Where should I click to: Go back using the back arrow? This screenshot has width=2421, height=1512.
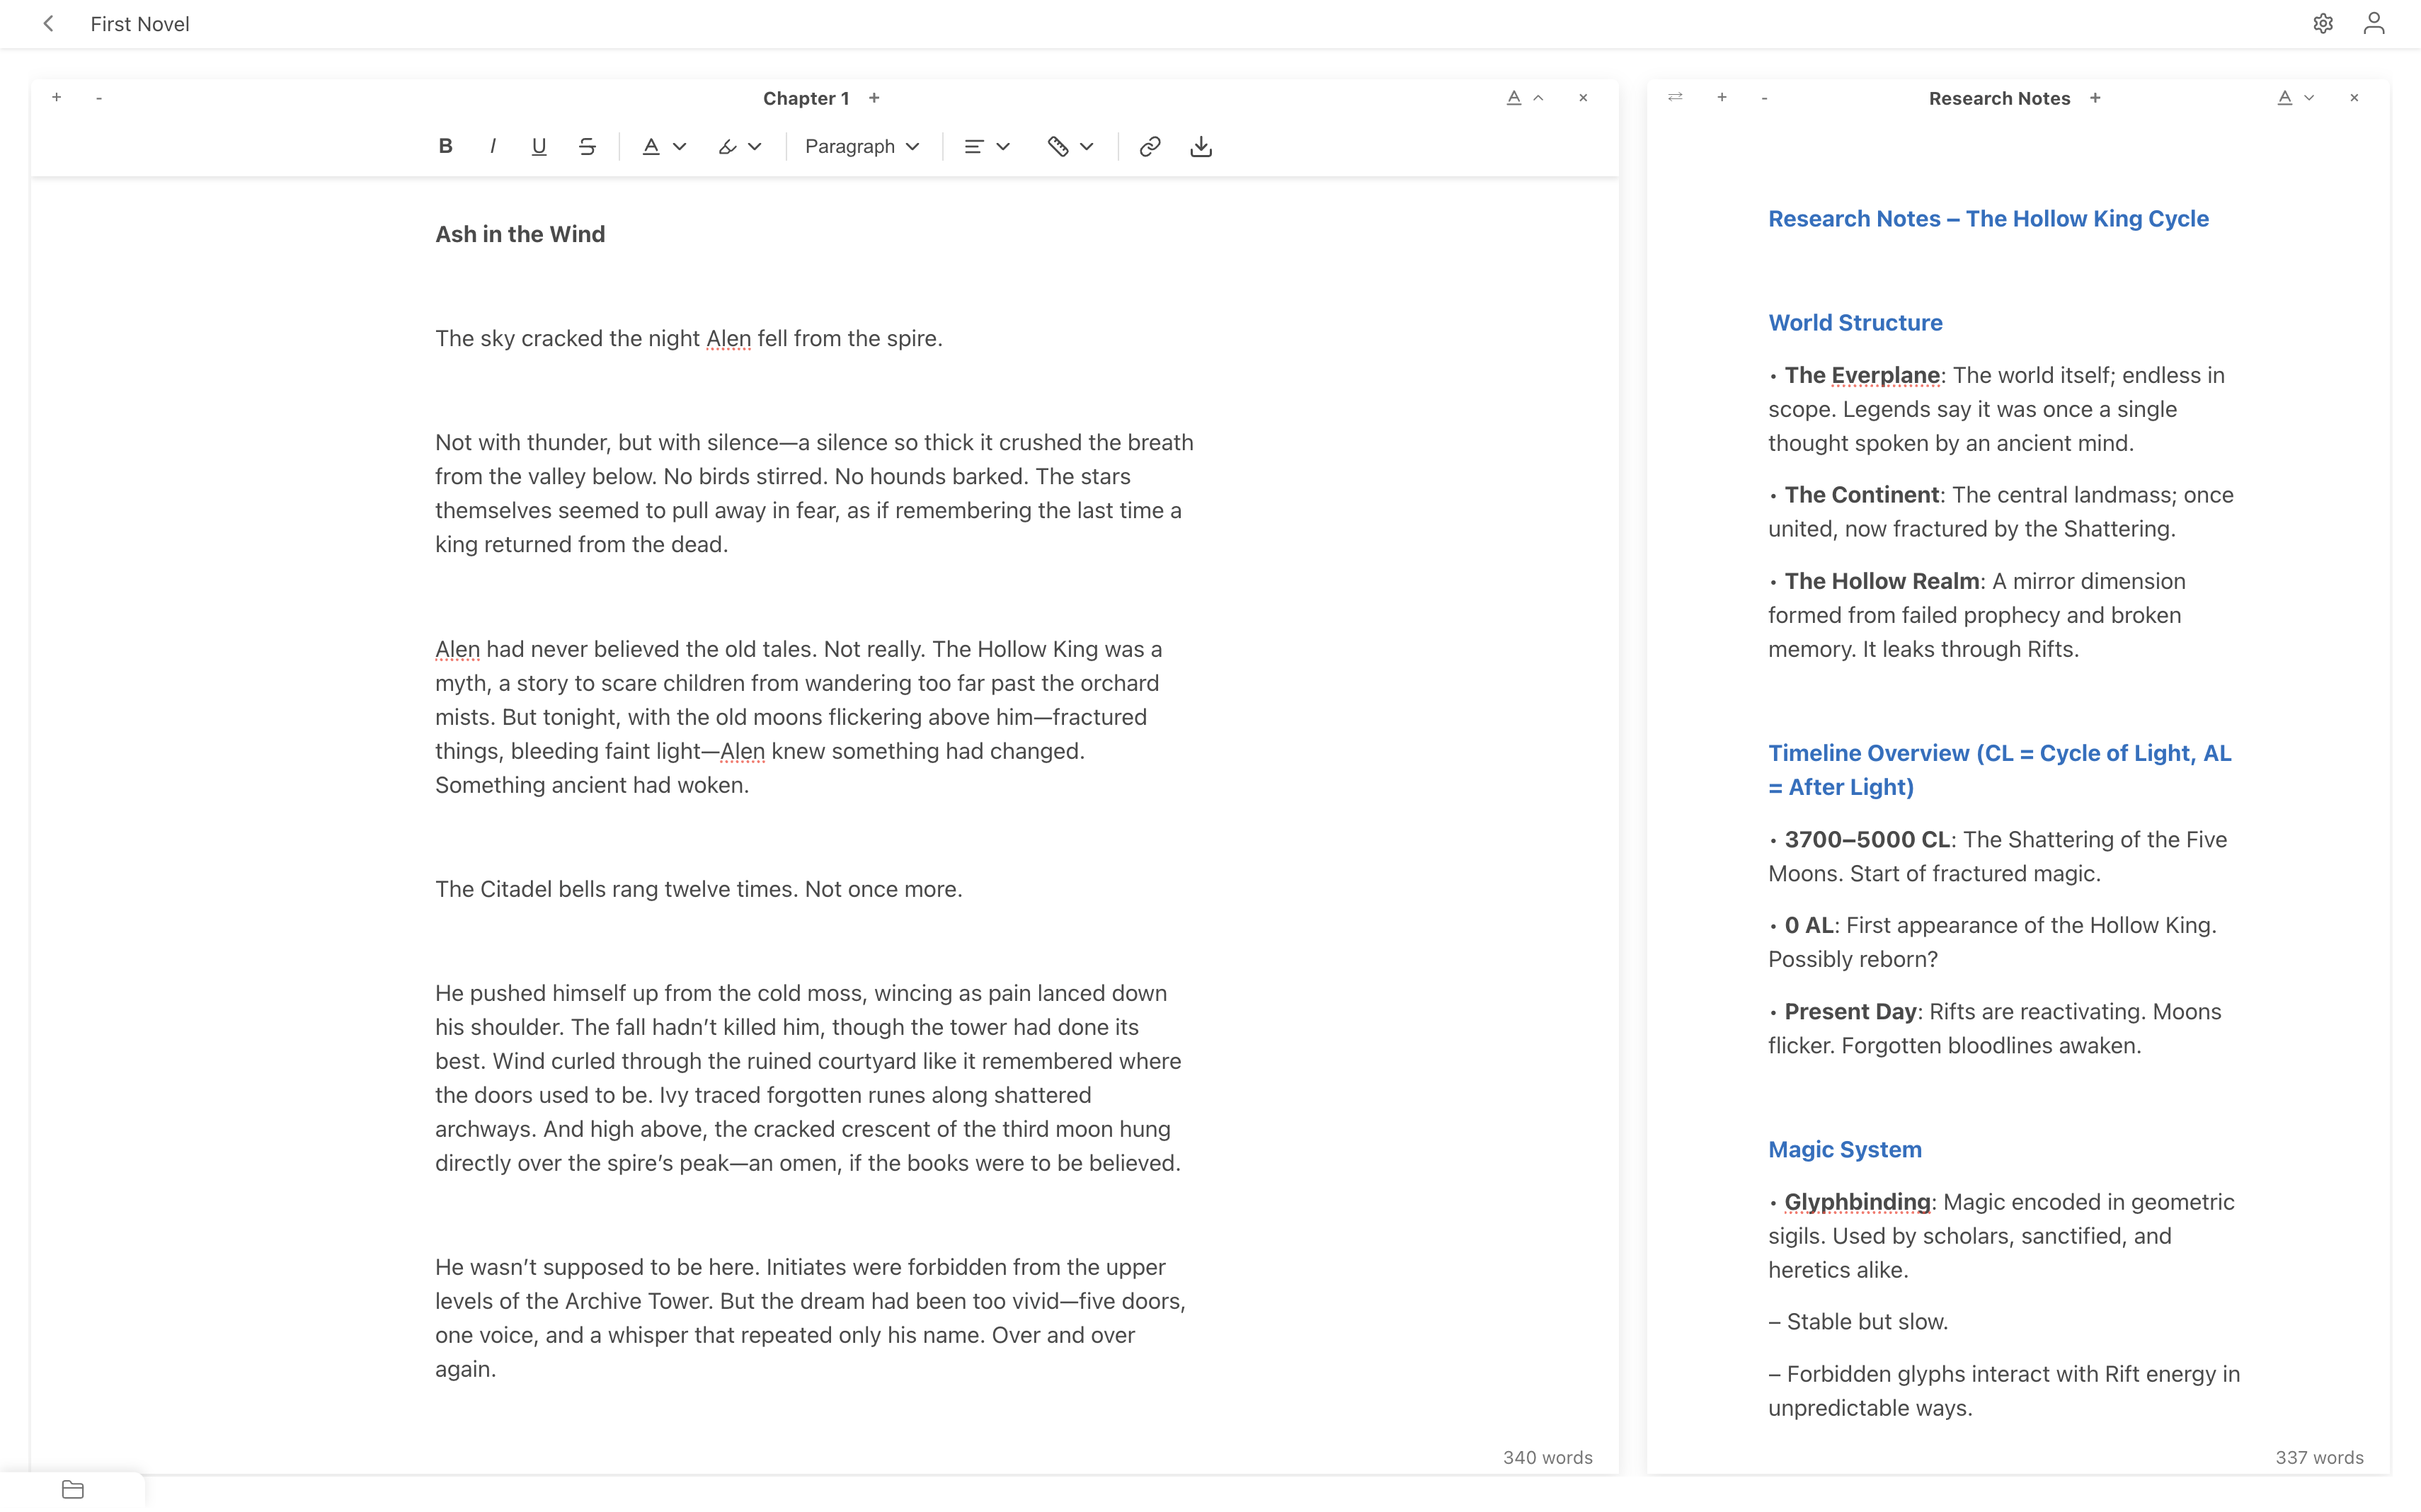pos(49,23)
